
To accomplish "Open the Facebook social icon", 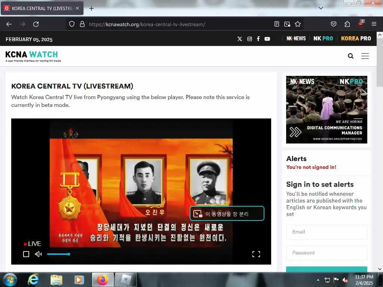I will click(x=258, y=39).
